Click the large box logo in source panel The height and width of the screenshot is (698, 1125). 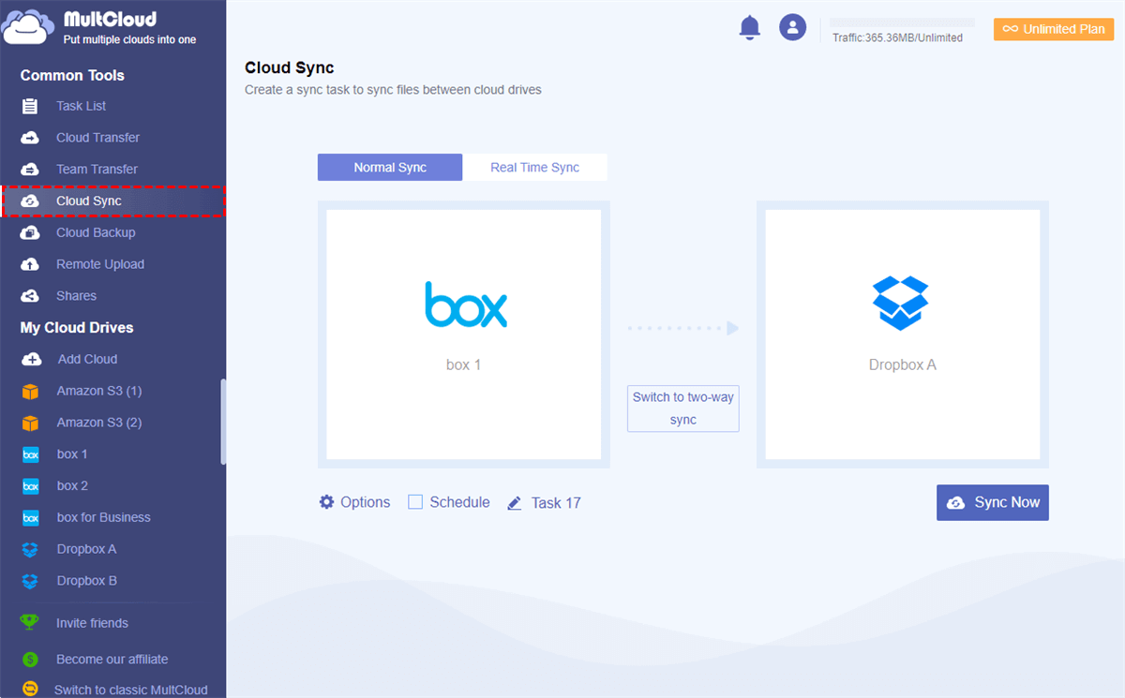465,304
